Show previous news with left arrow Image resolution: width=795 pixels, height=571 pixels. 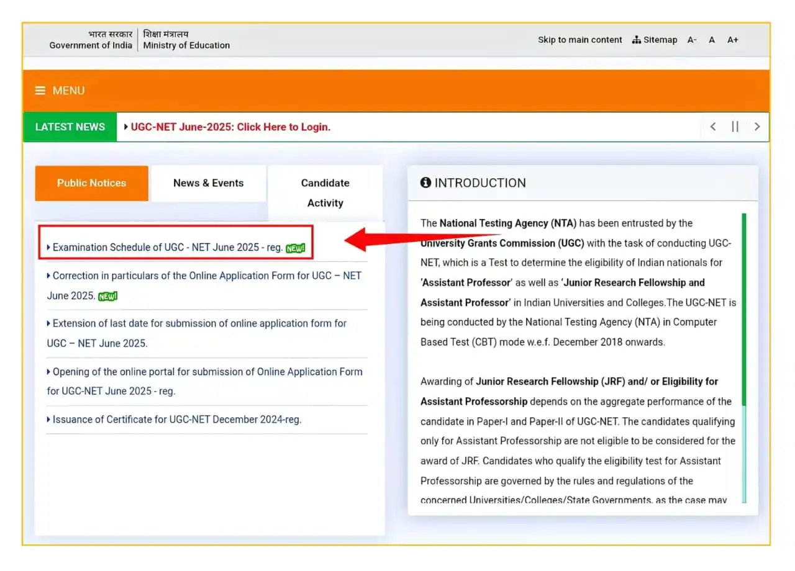(x=713, y=127)
